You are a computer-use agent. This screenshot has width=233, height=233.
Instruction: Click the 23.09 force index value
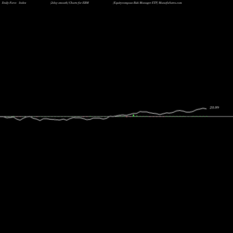click(214, 108)
